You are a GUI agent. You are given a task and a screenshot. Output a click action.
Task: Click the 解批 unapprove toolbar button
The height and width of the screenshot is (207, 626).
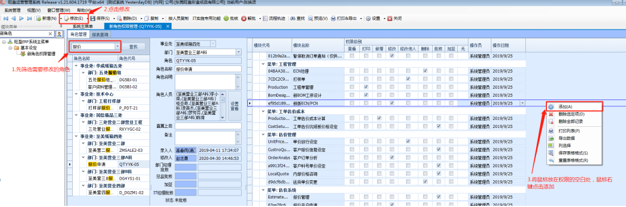[248, 18]
